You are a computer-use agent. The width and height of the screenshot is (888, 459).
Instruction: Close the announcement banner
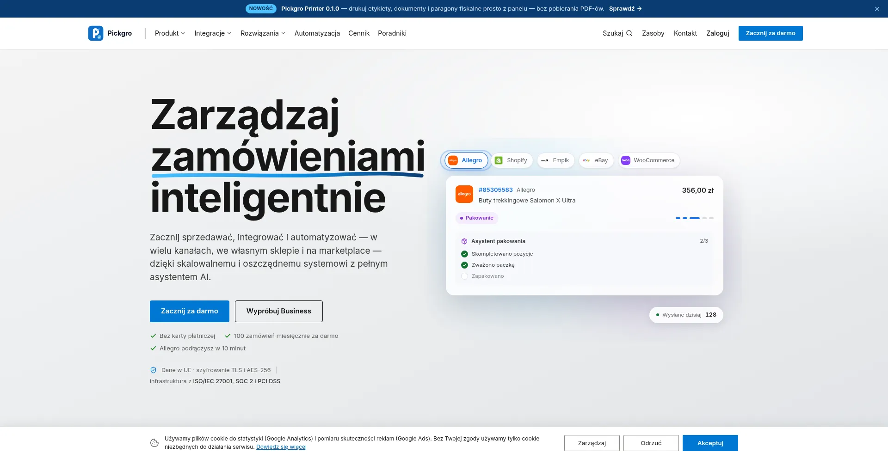click(x=877, y=9)
